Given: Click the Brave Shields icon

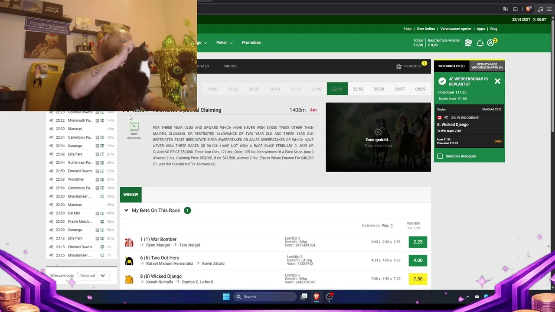Looking at the screenshot, I should pos(529,9).
